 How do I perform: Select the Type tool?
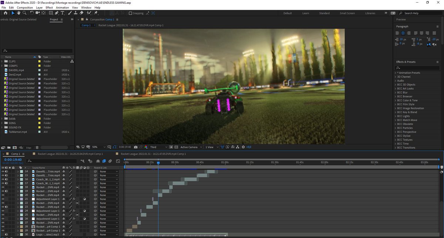(63, 13)
